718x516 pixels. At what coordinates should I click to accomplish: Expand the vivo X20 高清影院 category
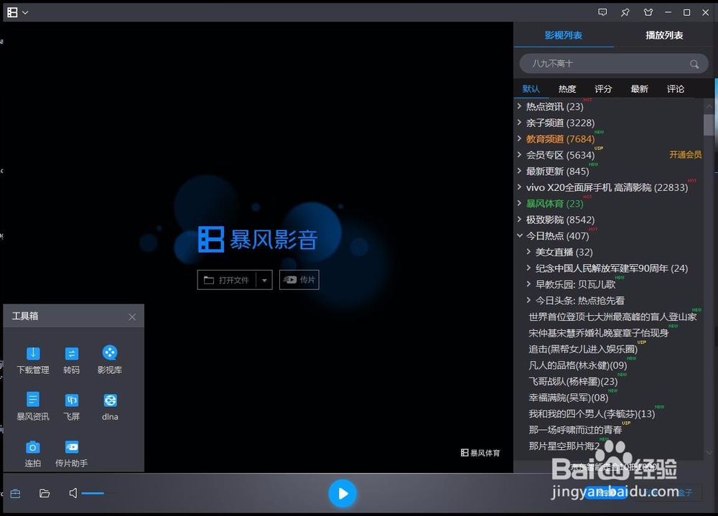pos(519,187)
